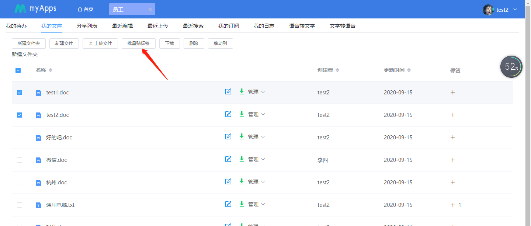Download 杭州.doc via green arrow icon

[x=242, y=181]
